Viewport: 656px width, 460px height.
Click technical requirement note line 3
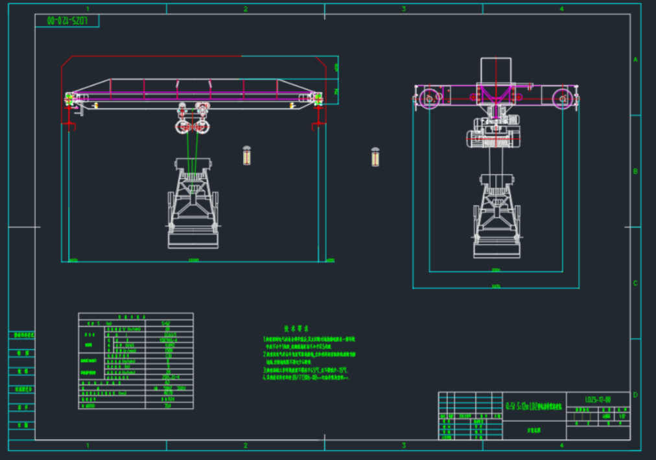[305, 370]
